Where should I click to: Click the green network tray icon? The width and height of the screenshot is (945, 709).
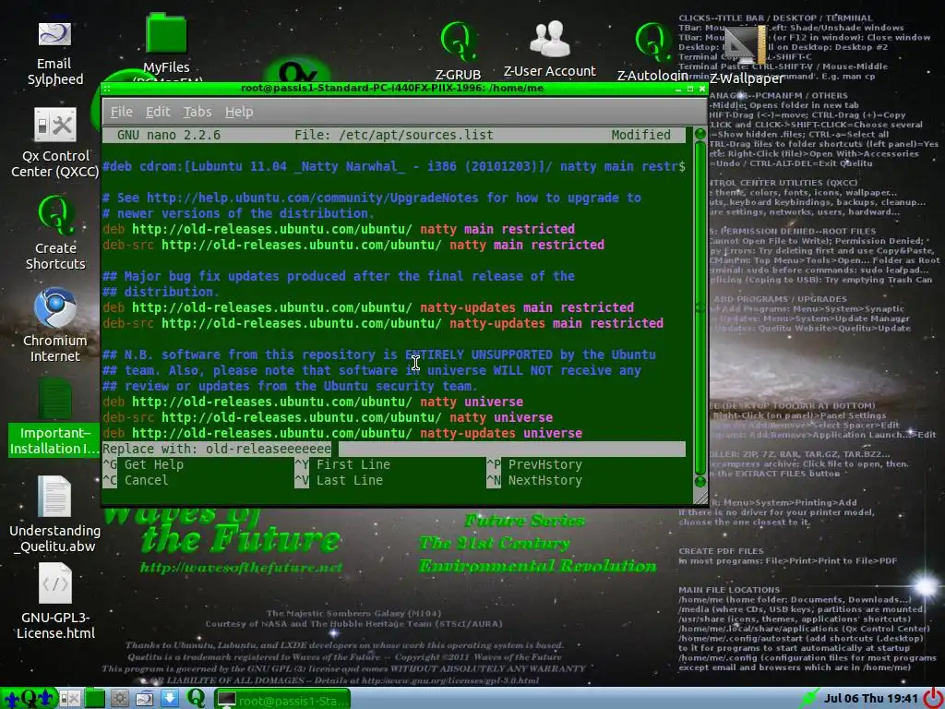(808, 699)
